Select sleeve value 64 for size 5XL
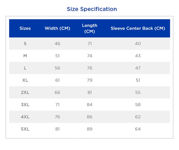Image resolution: width=179 pixels, height=150 pixels. [138, 129]
